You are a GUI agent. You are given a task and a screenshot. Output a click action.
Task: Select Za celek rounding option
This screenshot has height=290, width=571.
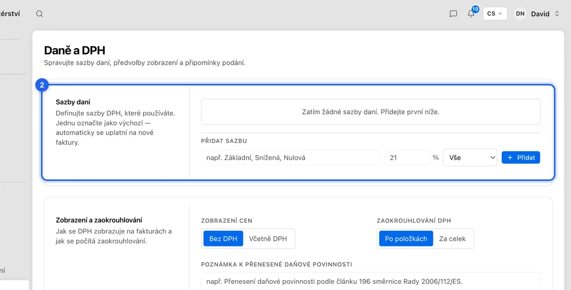452,239
